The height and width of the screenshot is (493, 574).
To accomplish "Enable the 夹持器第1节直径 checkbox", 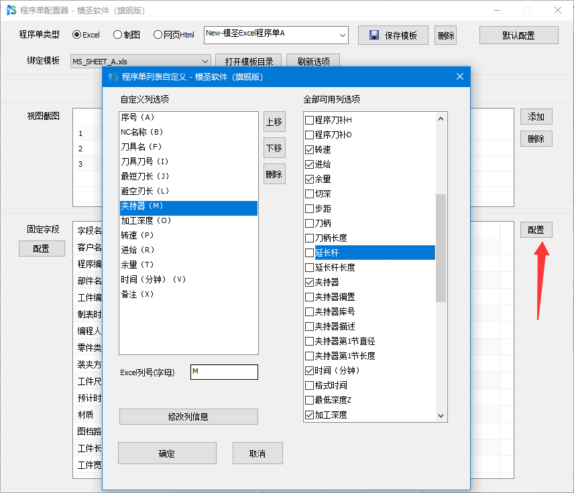I will coord(309,341).
